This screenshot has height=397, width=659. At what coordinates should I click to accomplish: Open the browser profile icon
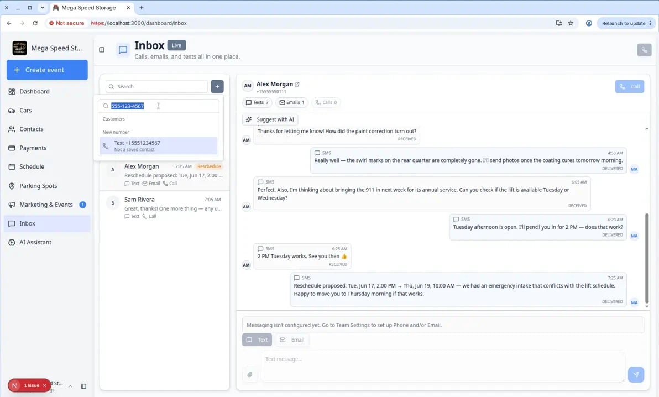point(589,23)
